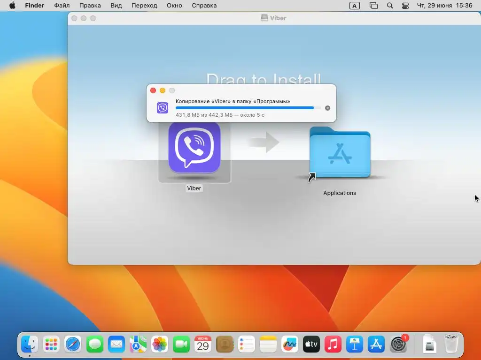Click the copy progress bar
This screenshot has width=481, height=360.
(x=248, y=108)
